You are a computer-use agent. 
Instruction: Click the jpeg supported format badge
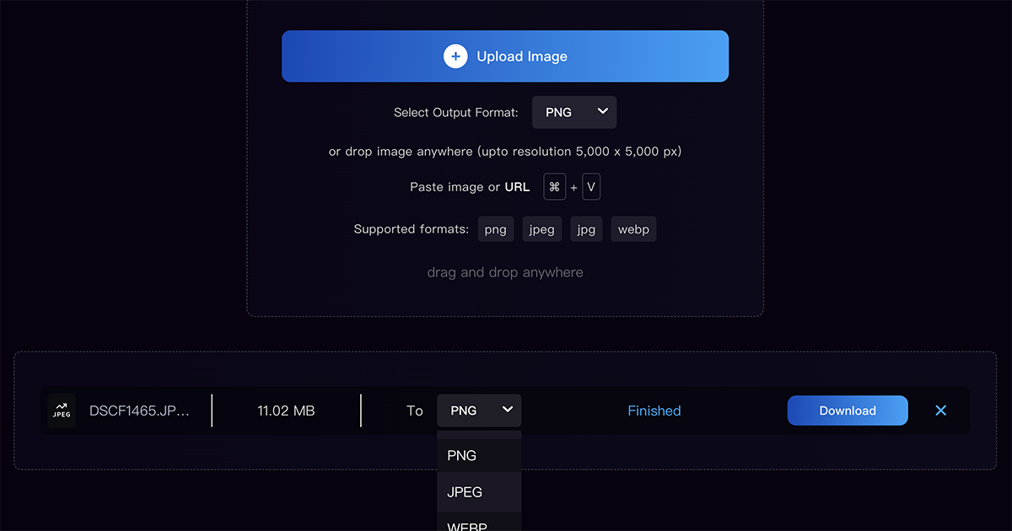[541, 229]
